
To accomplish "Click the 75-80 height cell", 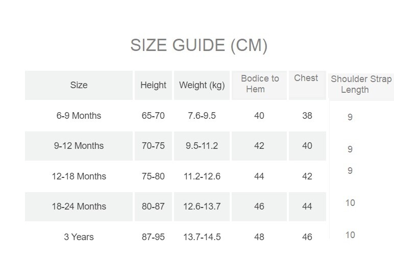I will click(x=153, y=176).
